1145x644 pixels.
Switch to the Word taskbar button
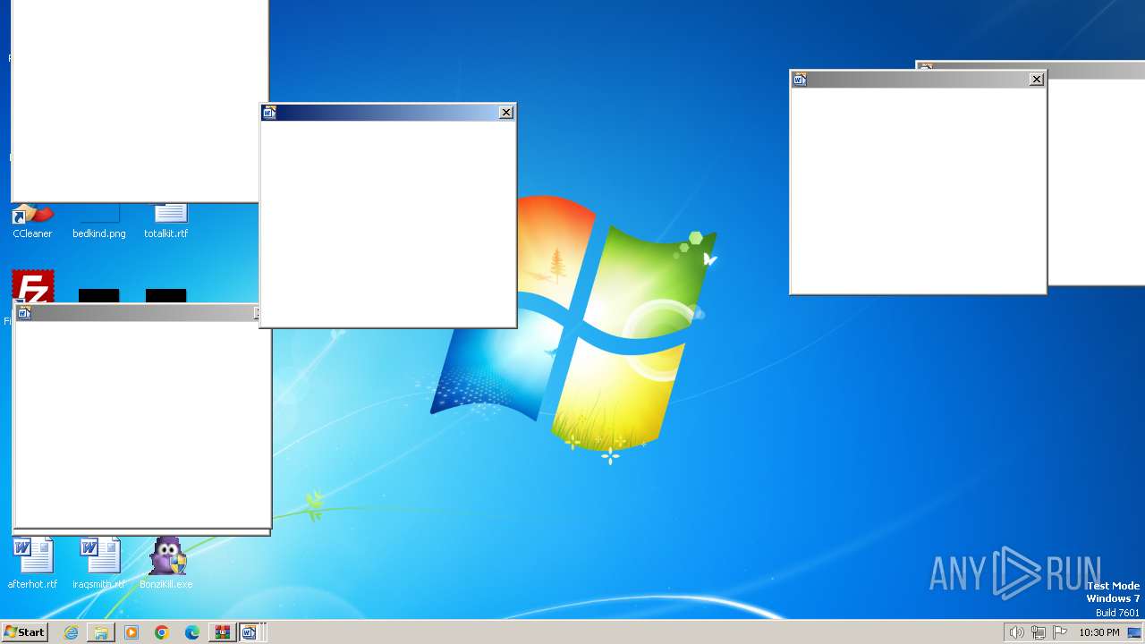coord(250,632)
